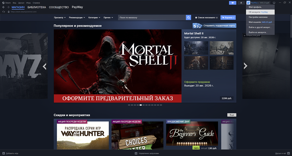This screenshot has height=156, width=292.
Task: Select Мой кошелёк 349.13 руб entry
Action: click(260, 22)
